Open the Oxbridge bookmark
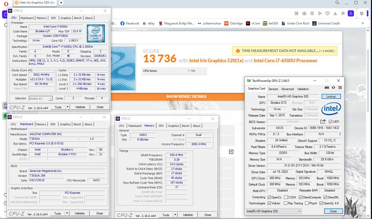Viewport: 372px width, 219px height. 234,23
